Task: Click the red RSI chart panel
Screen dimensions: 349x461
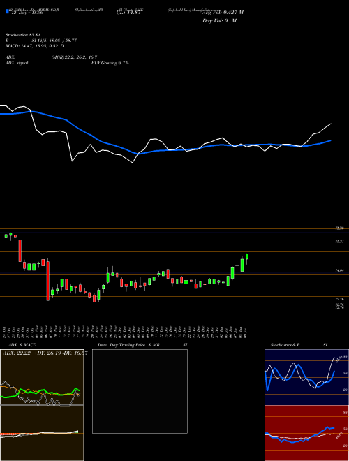Action: [306, 433]
